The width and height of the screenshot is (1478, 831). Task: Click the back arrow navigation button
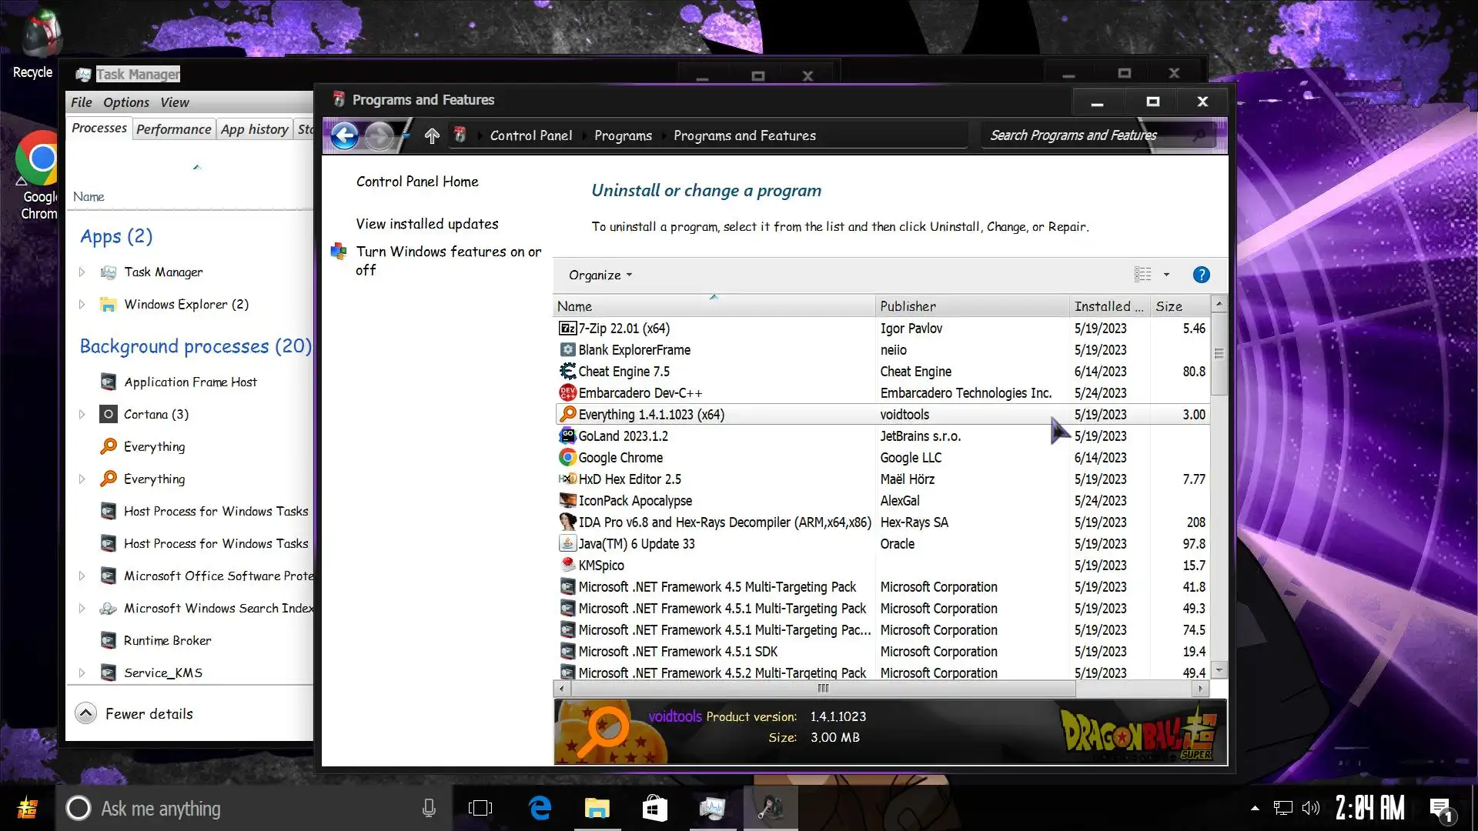tap(344, 135)
